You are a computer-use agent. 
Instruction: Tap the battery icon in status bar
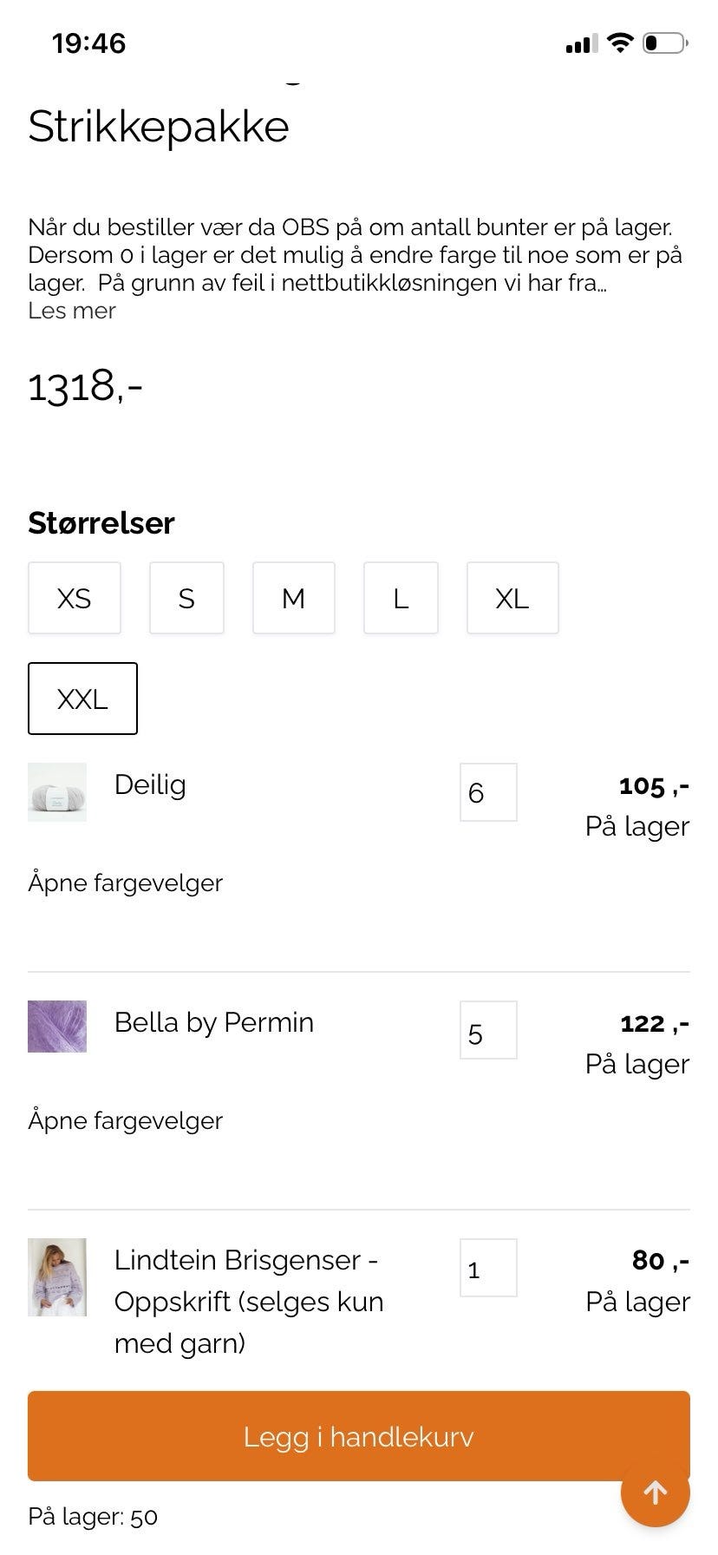(x=665, y=43)
